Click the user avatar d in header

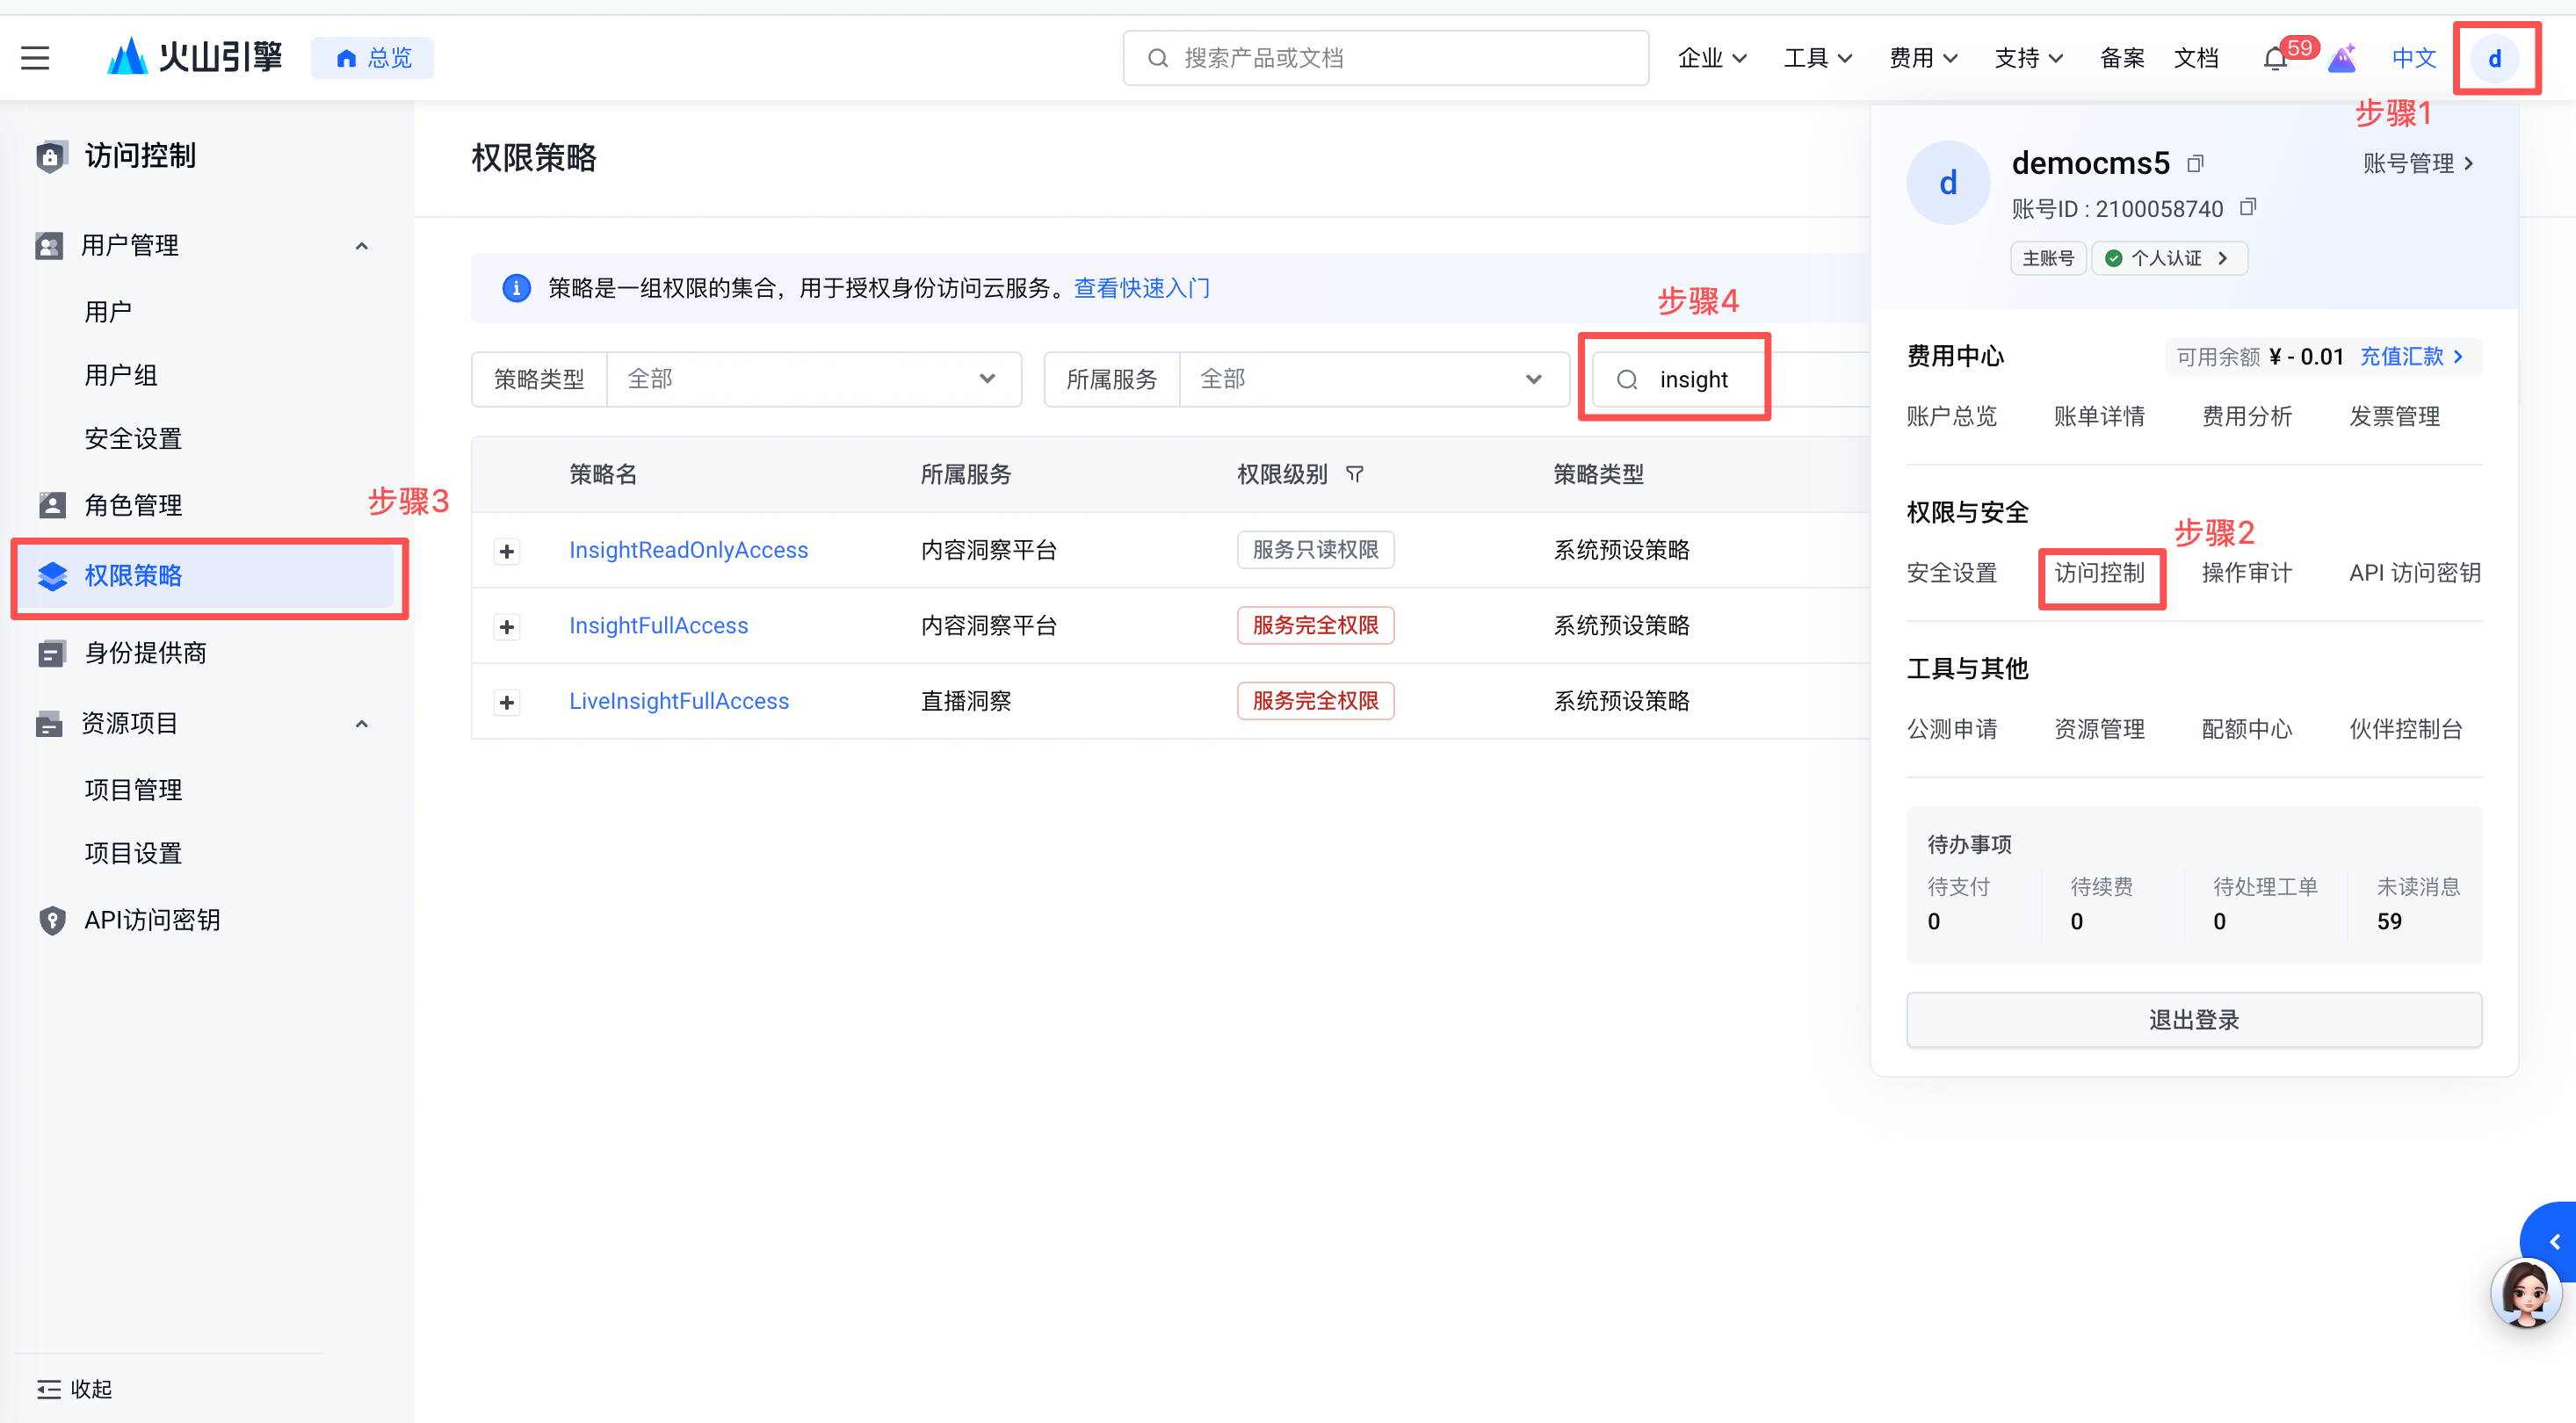click(x=2494, y=58)
